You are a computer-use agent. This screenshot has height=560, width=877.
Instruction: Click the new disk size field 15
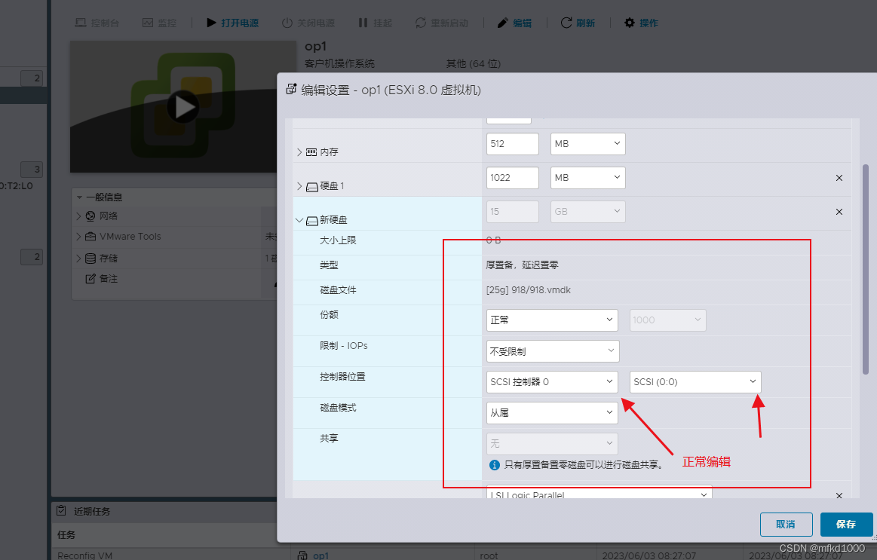[x=512, y=212]
